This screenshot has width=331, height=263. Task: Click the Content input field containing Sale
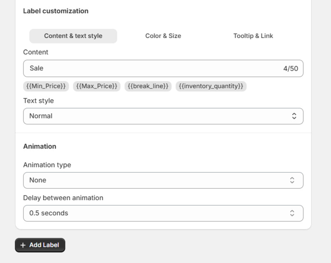point(163,68)
